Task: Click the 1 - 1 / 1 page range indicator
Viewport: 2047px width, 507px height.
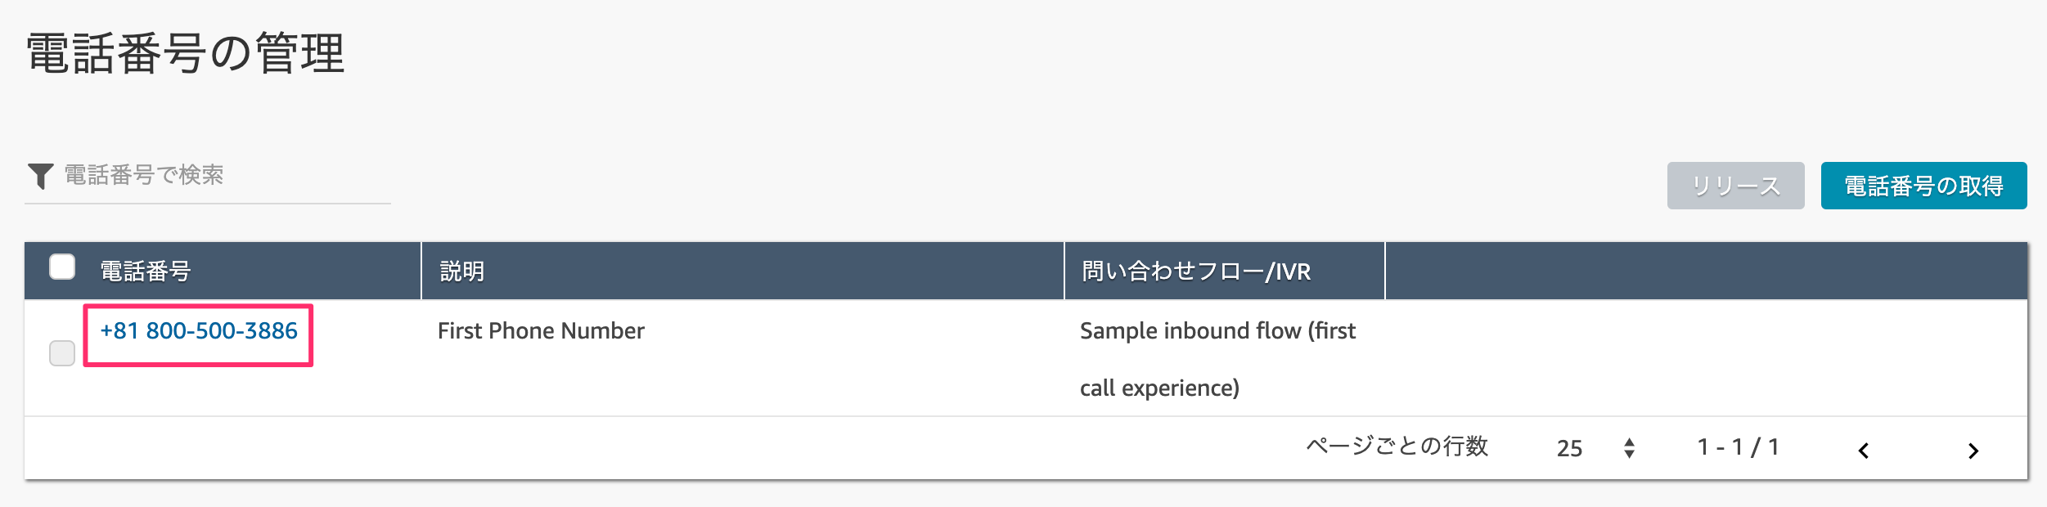Action: pos(1738,447)
